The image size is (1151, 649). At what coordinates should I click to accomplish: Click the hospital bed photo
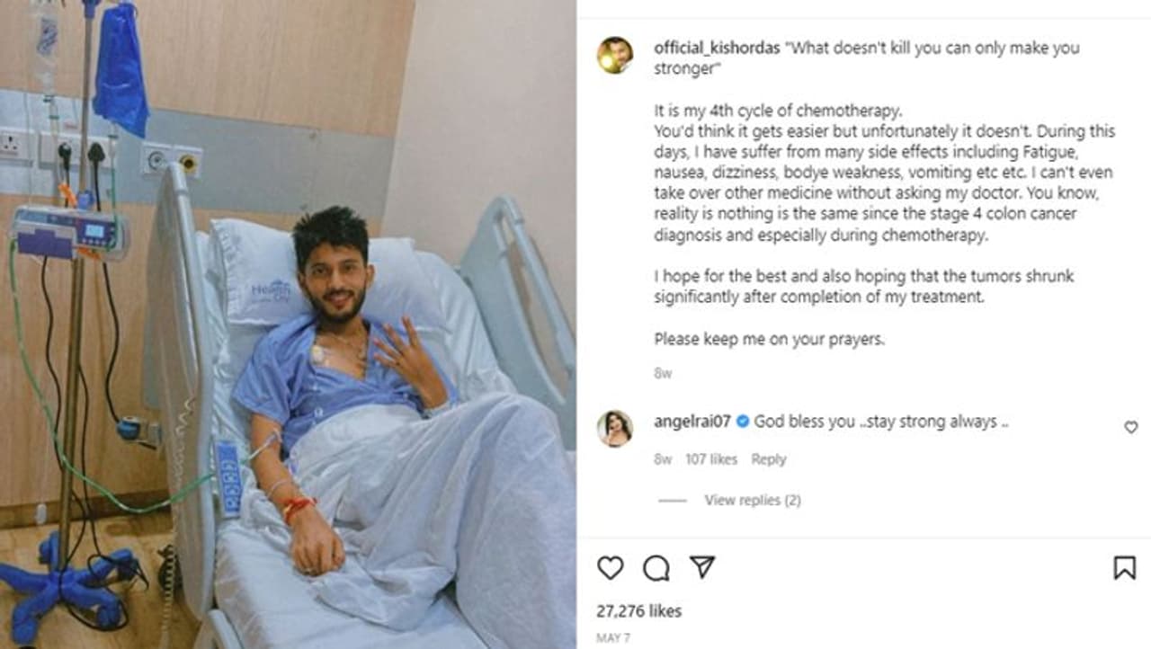[x=288, y=324]
